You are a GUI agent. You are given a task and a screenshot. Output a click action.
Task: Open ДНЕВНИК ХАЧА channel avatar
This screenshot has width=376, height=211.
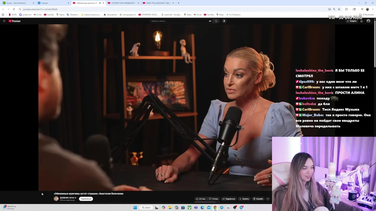tap(56, 199)
